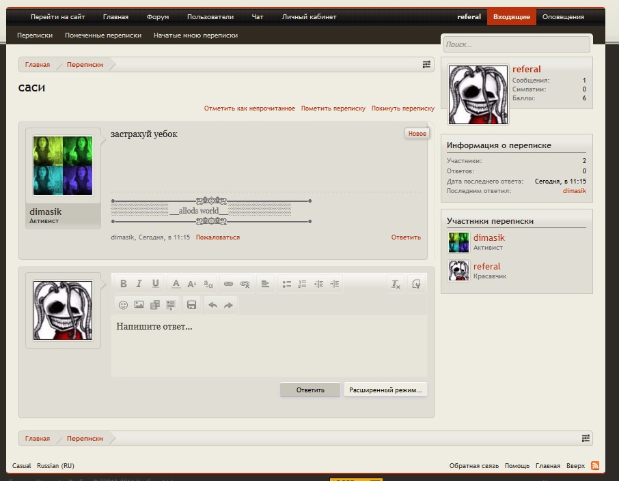Viewport: 619px width, 481px height.
Task: Open top breadcrumb quick navigation icon
Action: point(426,64)
